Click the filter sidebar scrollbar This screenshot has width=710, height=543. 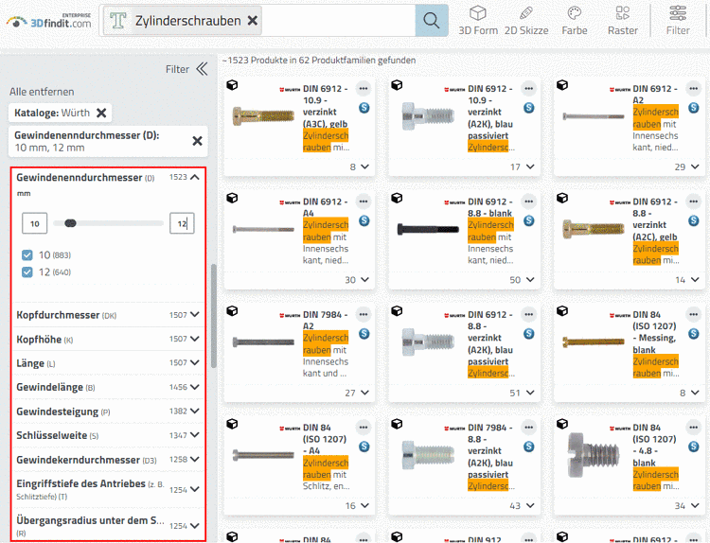214,316
